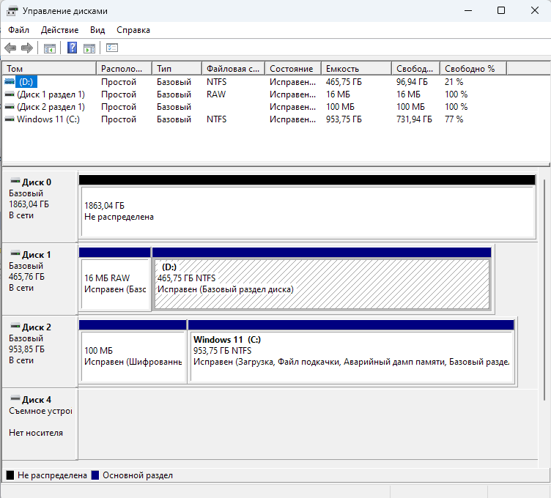Click the Диск 1 disk label

(x=37, y=255)
